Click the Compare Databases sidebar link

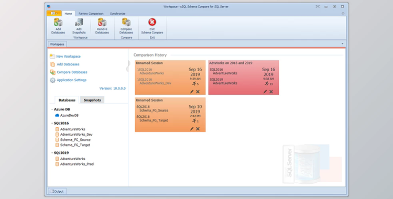[72, 72]
